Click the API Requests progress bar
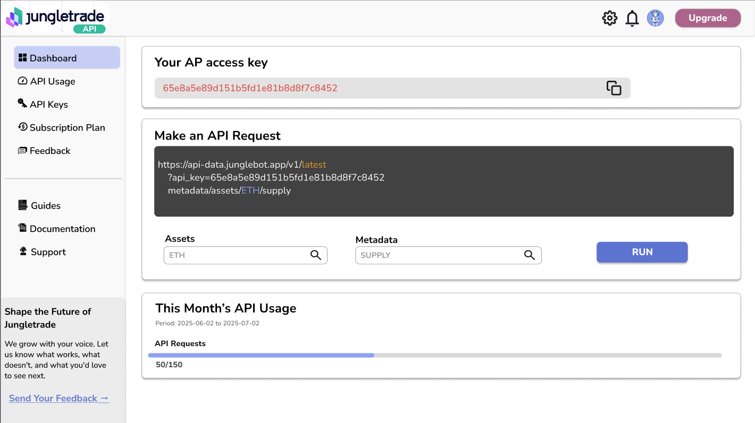This screenshot has height=423, width=755. pos(435,355)
